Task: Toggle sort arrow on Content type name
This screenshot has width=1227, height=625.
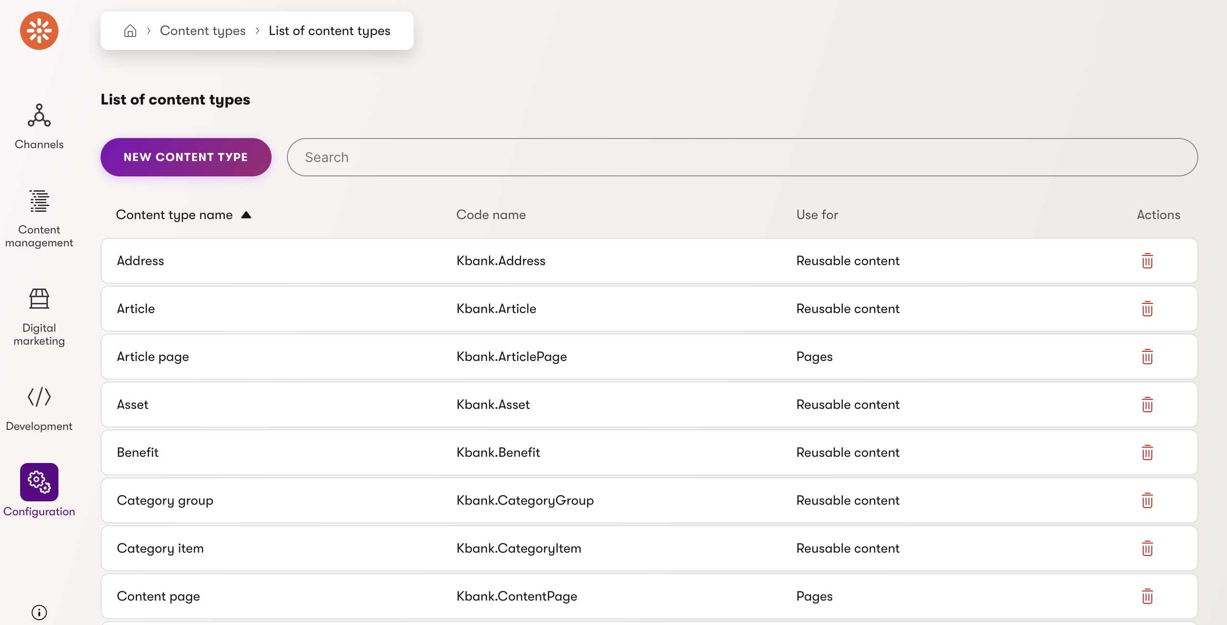Action: point(246,215)
